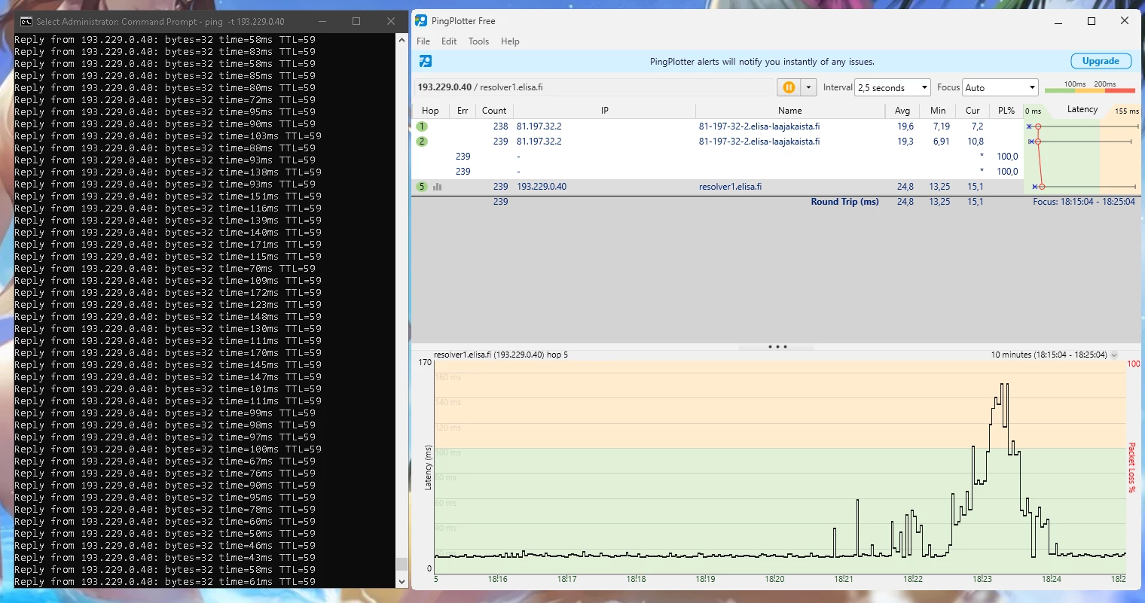Select resolver1.elisa.fi in the hop 5 Name cell
This screenshot has height=603, width=1145.
pyautogui.click(x=730, y=187)
